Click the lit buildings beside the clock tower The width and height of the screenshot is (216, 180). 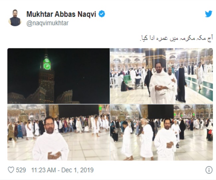tap(68, 97)
